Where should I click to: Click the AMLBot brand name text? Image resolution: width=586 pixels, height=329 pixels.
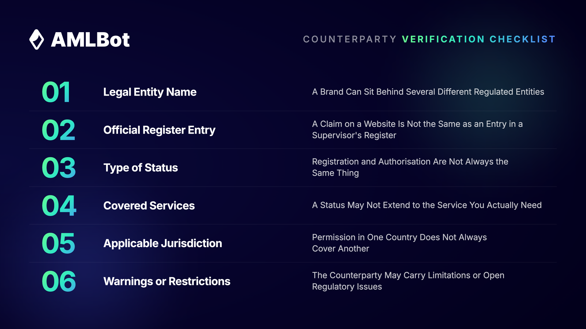90,39
